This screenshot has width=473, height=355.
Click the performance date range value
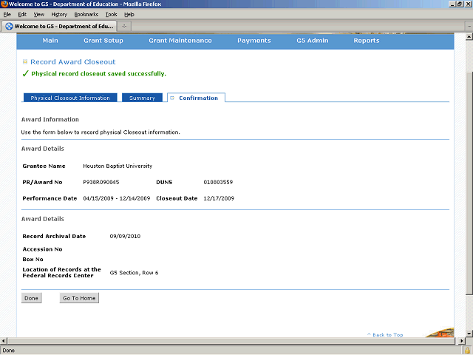[x=117, y=199]
